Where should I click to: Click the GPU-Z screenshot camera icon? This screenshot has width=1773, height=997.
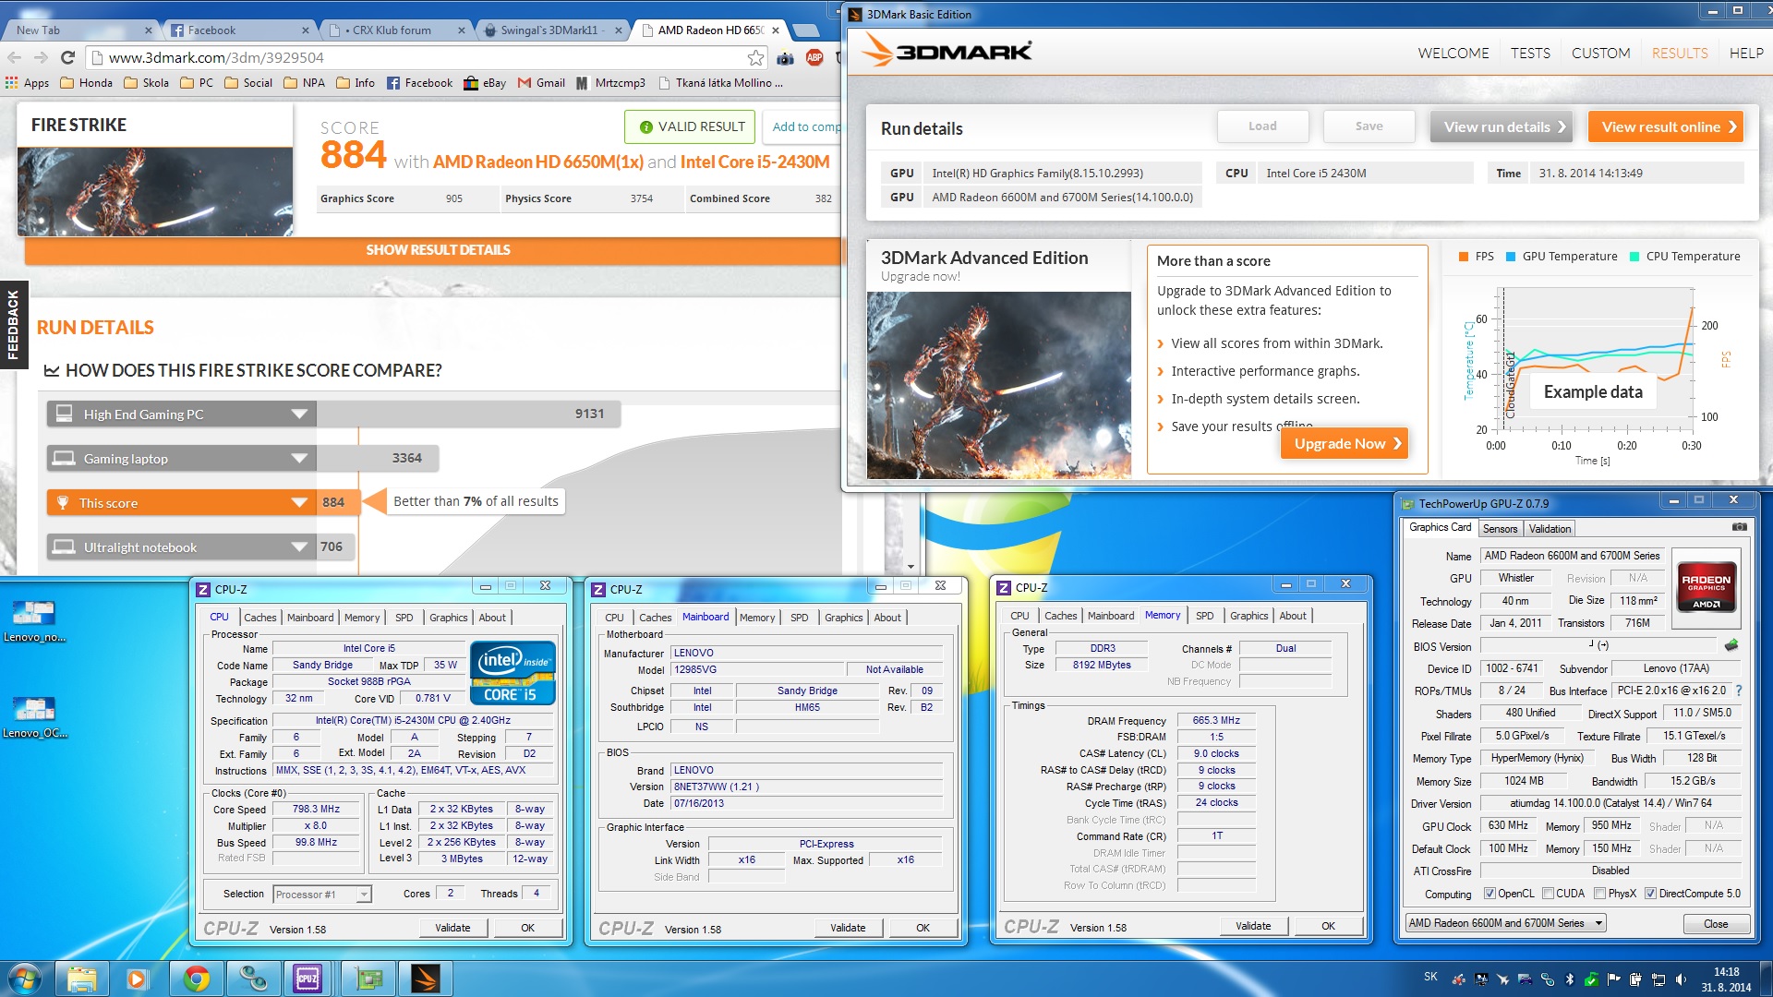tap(1739, 527)
